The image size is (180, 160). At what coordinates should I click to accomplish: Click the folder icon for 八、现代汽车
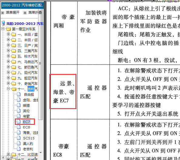[14, 72]
